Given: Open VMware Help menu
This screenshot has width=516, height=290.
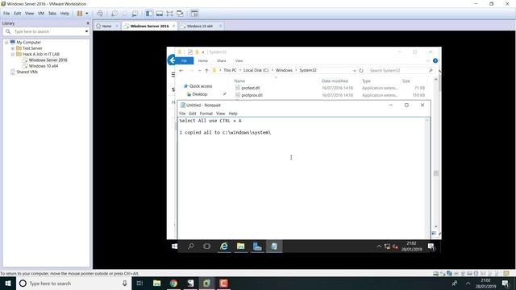Looking at the screenshot, I should pyautogui.click(x=64, y=14).
